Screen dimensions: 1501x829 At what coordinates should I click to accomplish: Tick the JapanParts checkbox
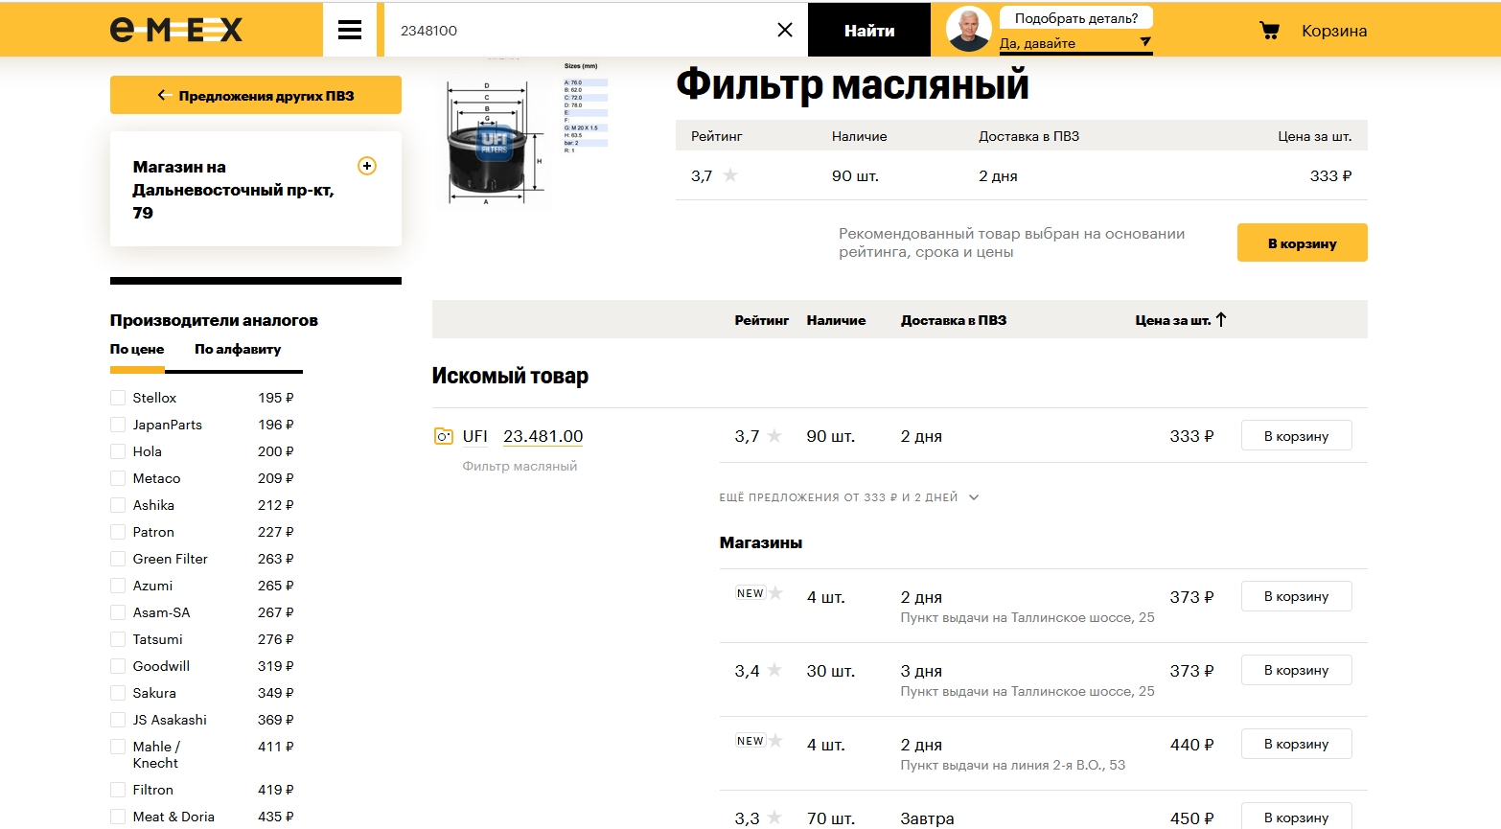(x=118, y=425)
